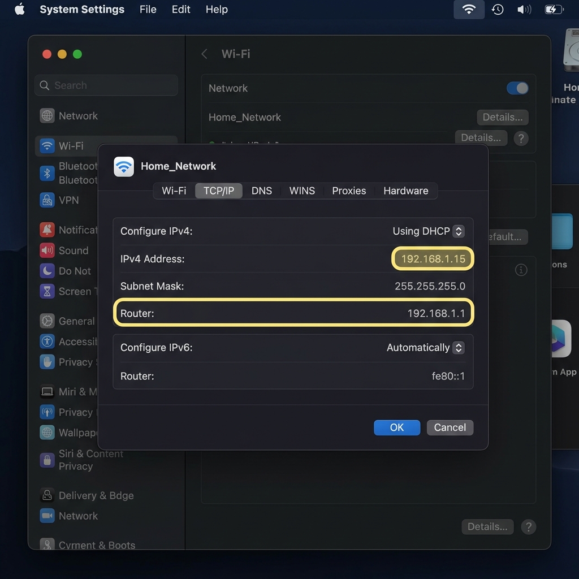Click the bottom help question mark button
The width and height of the screenshot is (579, 579).
point(529,527)
